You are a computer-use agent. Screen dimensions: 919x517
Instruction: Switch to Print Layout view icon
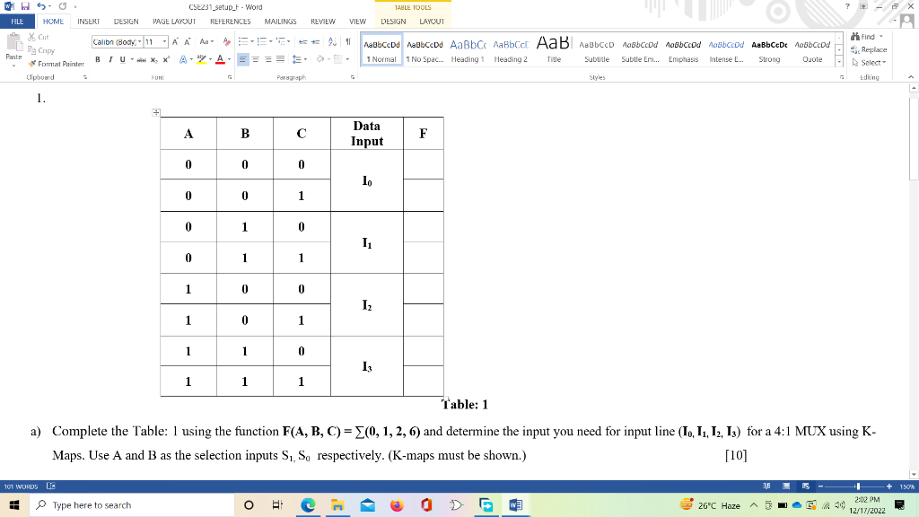point(786,486)
